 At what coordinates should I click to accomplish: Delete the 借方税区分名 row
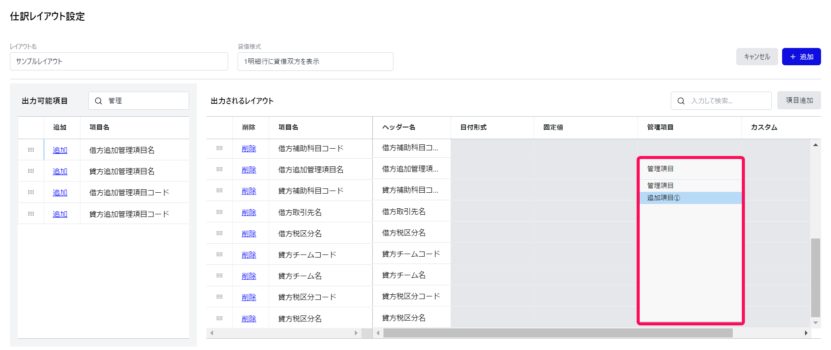coord(249,234)
